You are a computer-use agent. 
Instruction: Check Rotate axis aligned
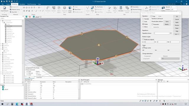pos(143,39)
